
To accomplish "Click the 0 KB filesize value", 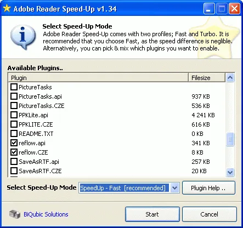I will coord(197,134).
